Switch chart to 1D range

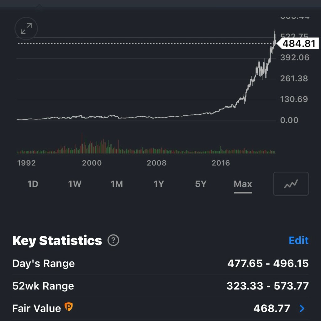33,184
